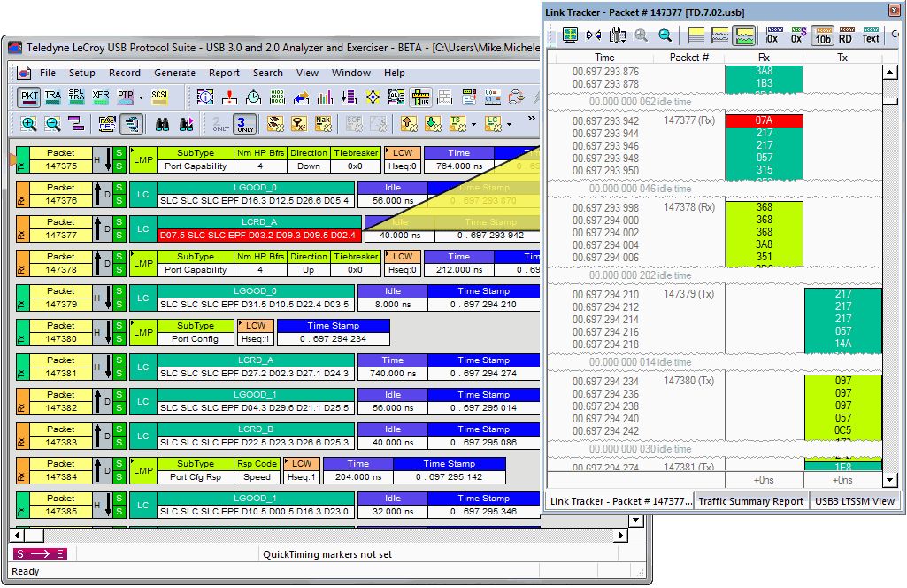Click the zoom out icon in Link Tracker

(664, 35)
